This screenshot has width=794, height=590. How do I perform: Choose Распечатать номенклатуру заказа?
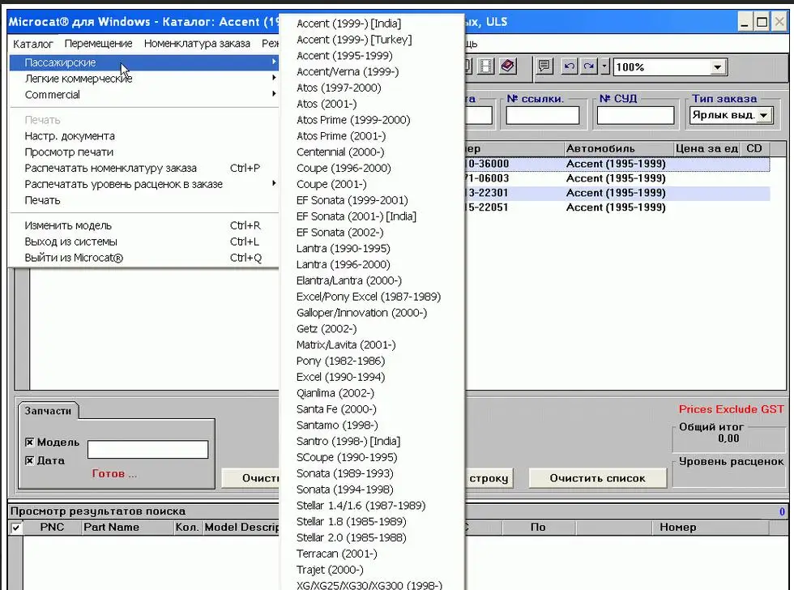[144, 168]
